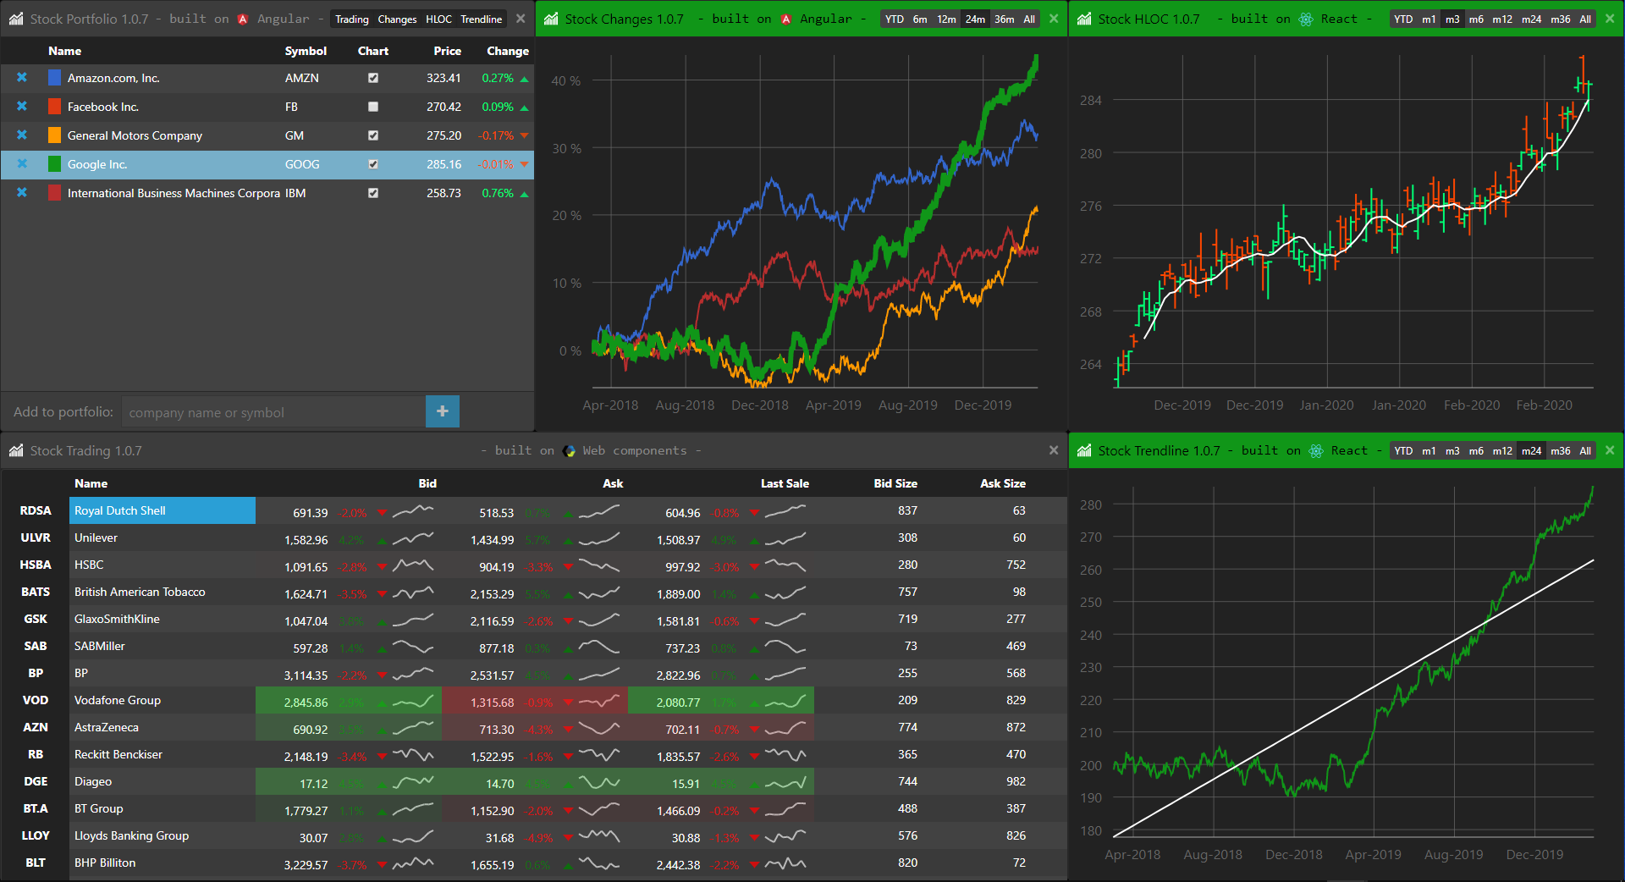Click the sparkline chart beside Unilever bid
Viewport: 1625px width, 882px height.
[x=413, y=539]
